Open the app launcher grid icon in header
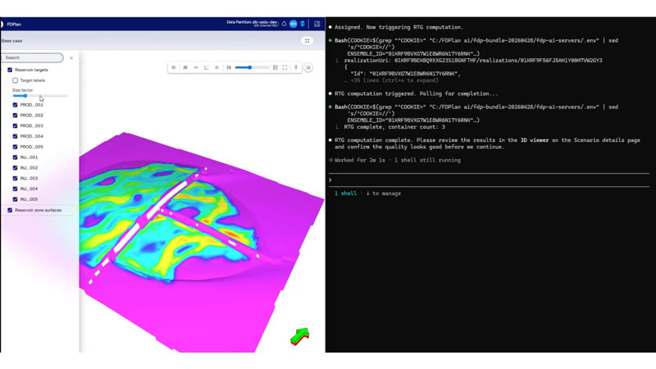Viewport: 656px width, 369px height. (317, 24)
